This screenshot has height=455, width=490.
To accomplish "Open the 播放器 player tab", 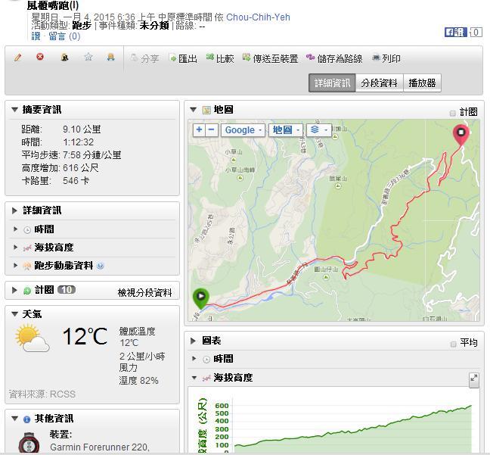I will point(422,83).
